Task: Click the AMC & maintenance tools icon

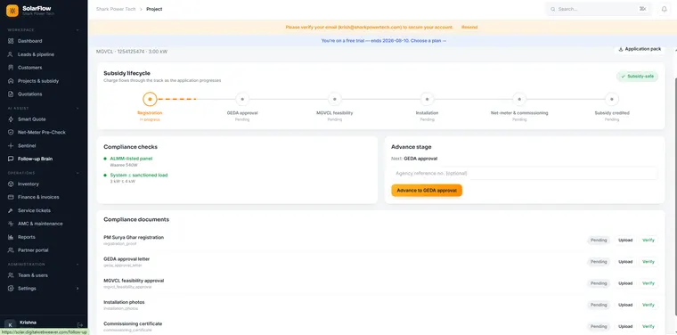Action: (x=11, y=224)
